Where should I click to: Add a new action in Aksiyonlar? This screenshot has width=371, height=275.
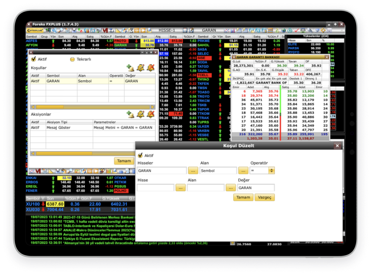tap(130, 114)
